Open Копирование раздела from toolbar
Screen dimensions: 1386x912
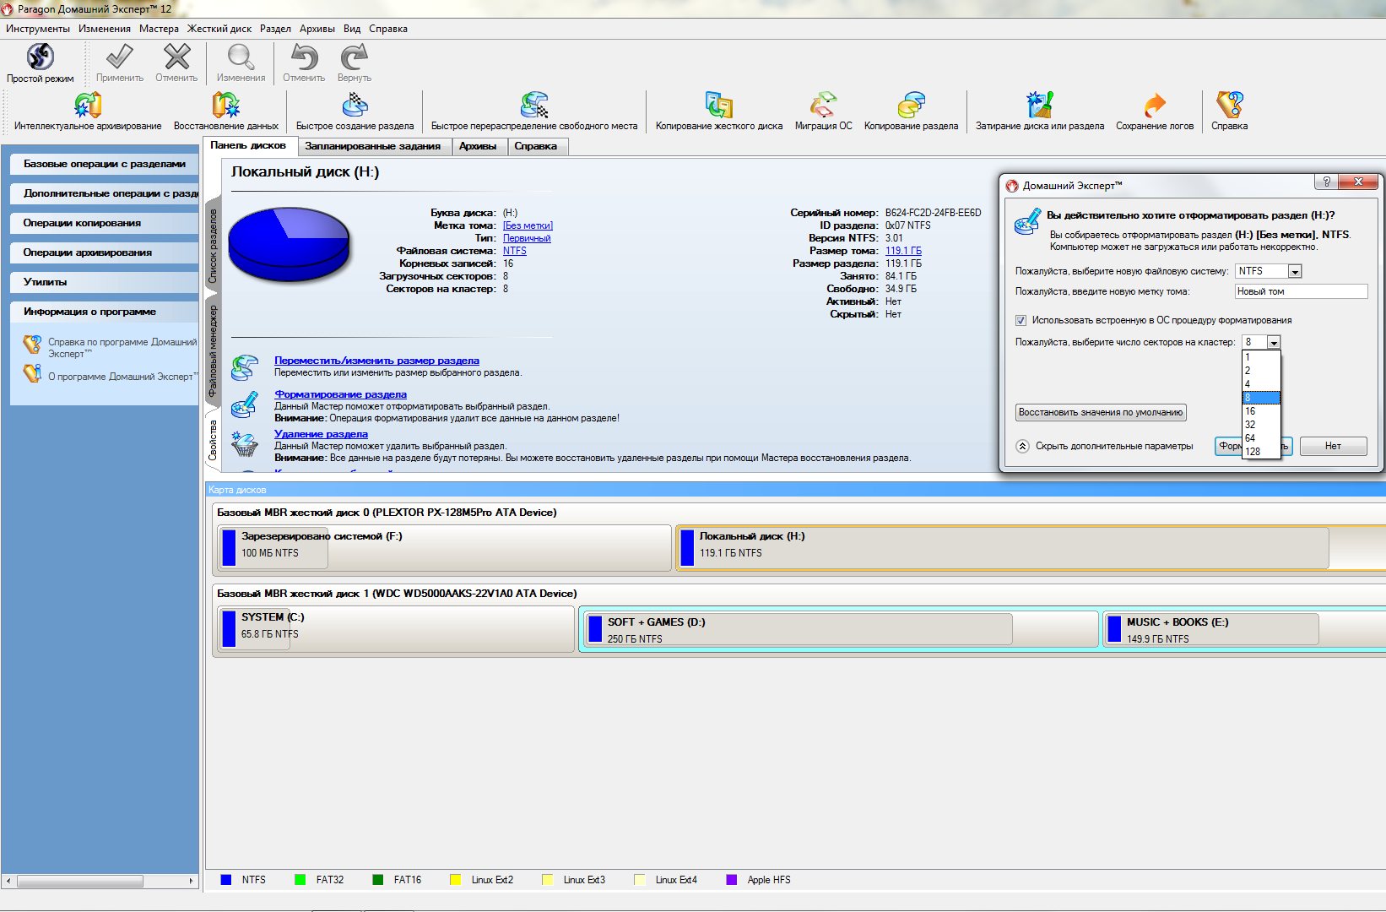(x=911, y=105)
